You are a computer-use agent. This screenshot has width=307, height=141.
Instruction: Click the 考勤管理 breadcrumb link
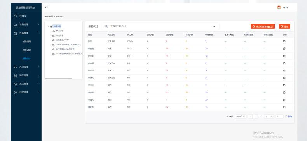pos(49,16)
